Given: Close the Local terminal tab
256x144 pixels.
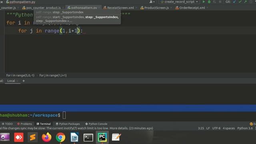Looking at the screenshot, I should (x=18, y=81).
